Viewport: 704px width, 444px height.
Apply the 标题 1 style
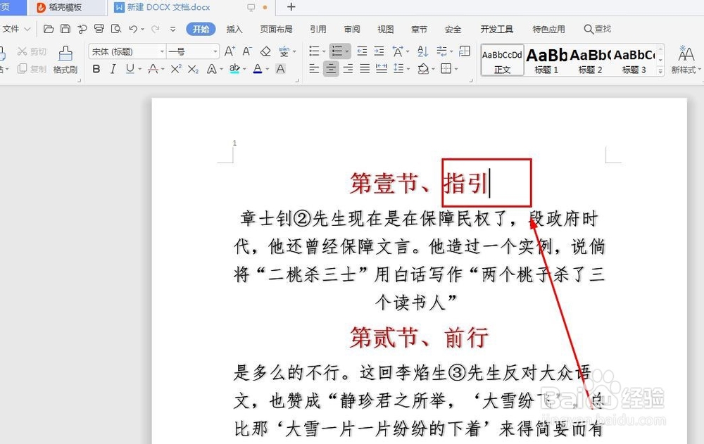coord(546,60)
